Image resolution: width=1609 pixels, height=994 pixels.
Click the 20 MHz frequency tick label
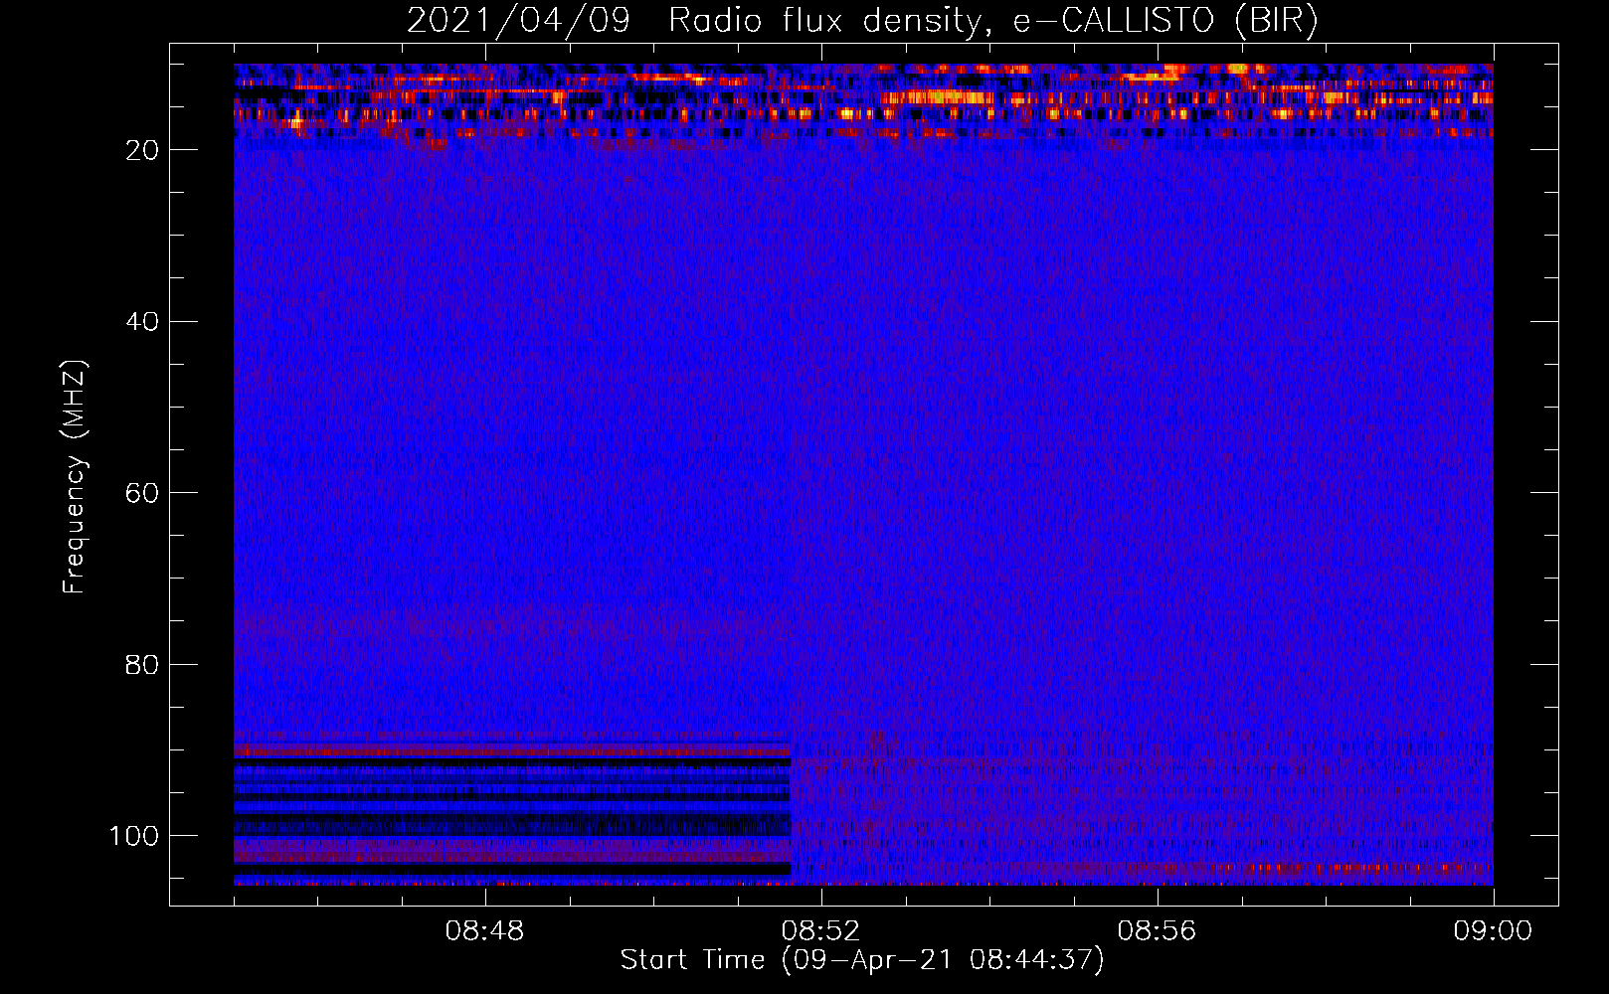coord(142,150)
